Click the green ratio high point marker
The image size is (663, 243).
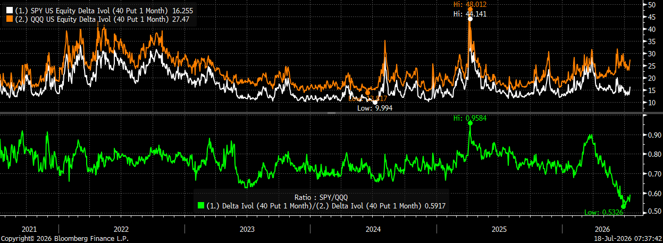click(x=470, y=123)
